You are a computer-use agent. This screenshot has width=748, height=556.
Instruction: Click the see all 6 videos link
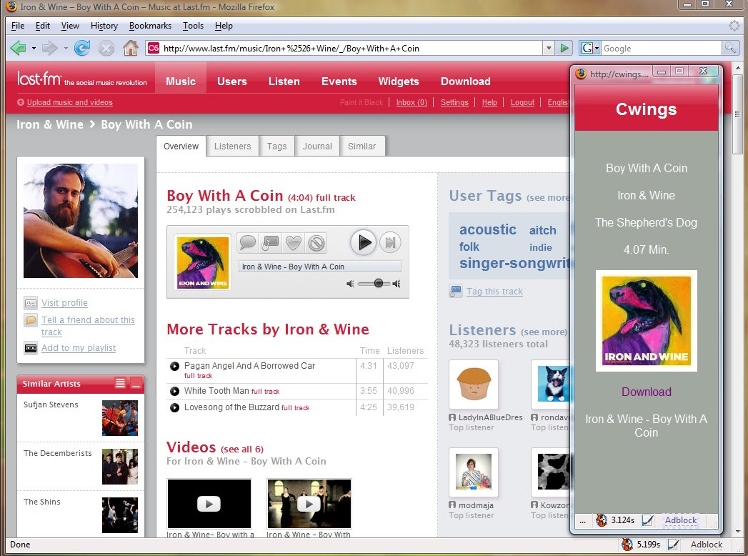click(x=242, y=449)
